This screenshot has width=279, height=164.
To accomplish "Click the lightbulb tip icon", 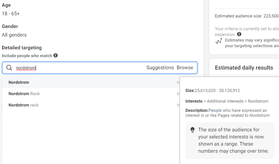I will (192, 130).
